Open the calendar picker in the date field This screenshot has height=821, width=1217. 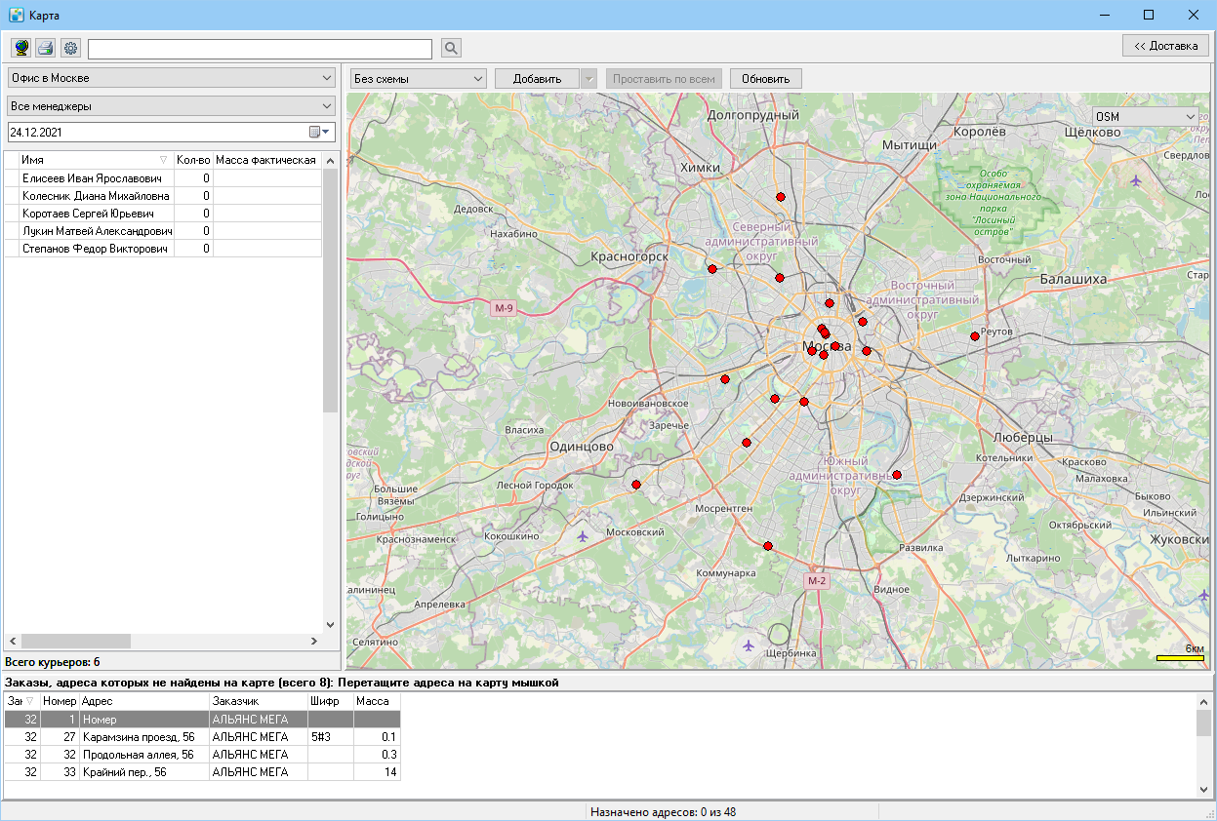pos(320,132)
